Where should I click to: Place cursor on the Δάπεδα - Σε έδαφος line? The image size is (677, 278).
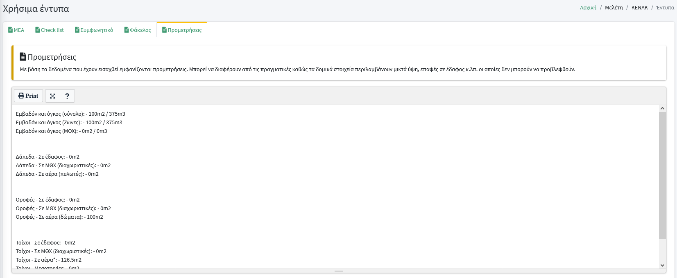point(48,157)
